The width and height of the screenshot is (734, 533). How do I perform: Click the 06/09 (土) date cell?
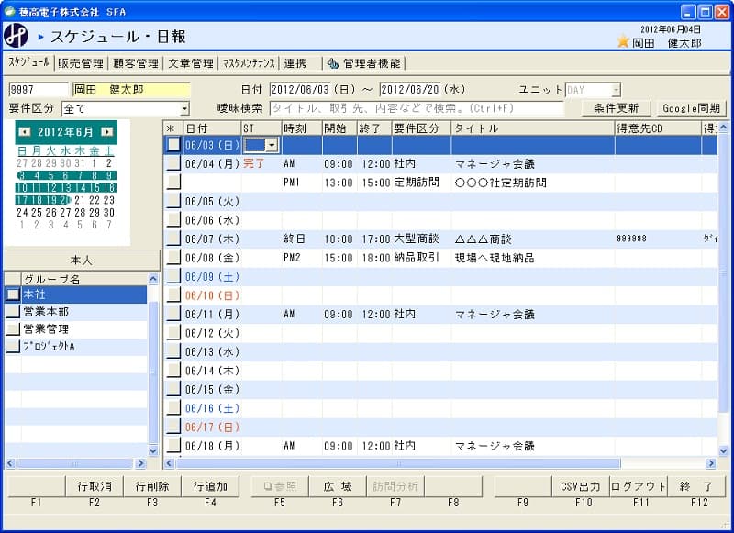212,276
